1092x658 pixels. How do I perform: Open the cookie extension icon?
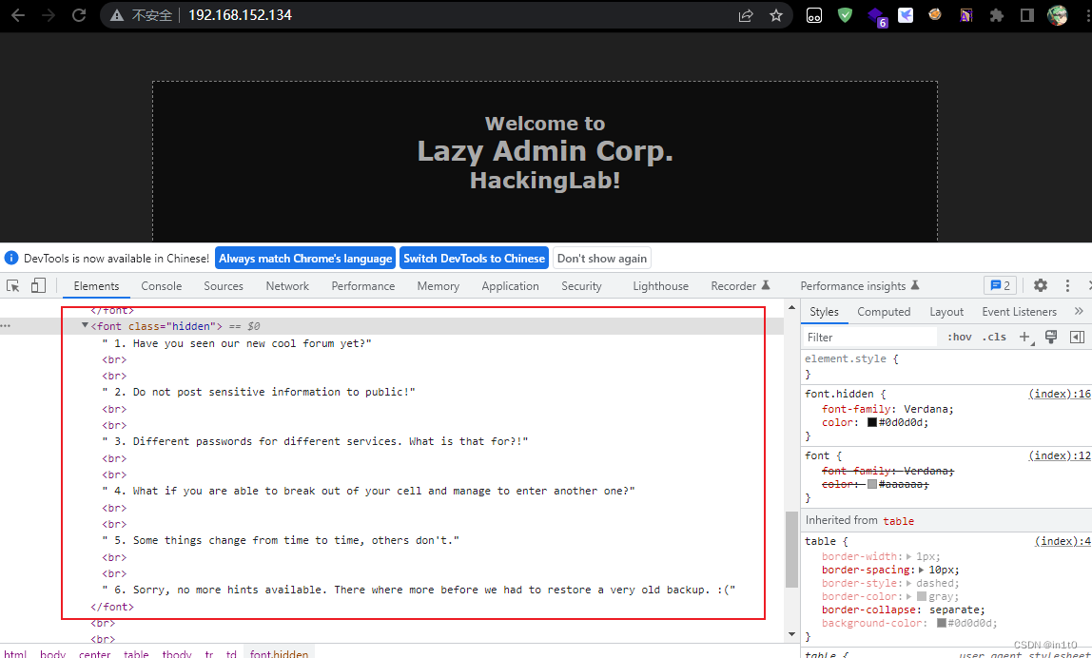click(935, 14)
